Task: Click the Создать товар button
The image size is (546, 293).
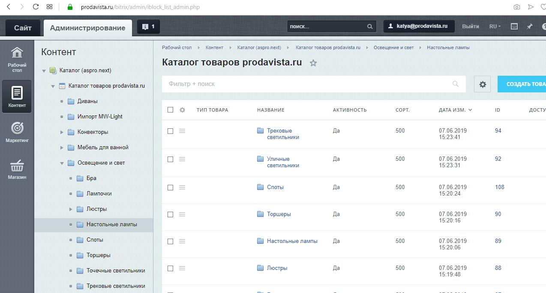Action: click(x=522, y=84)
